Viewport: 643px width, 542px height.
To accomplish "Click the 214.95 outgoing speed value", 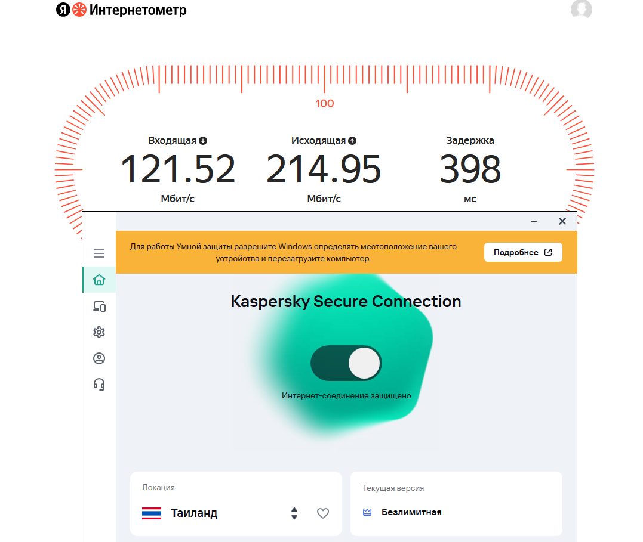I will click(x=324, y=169).
